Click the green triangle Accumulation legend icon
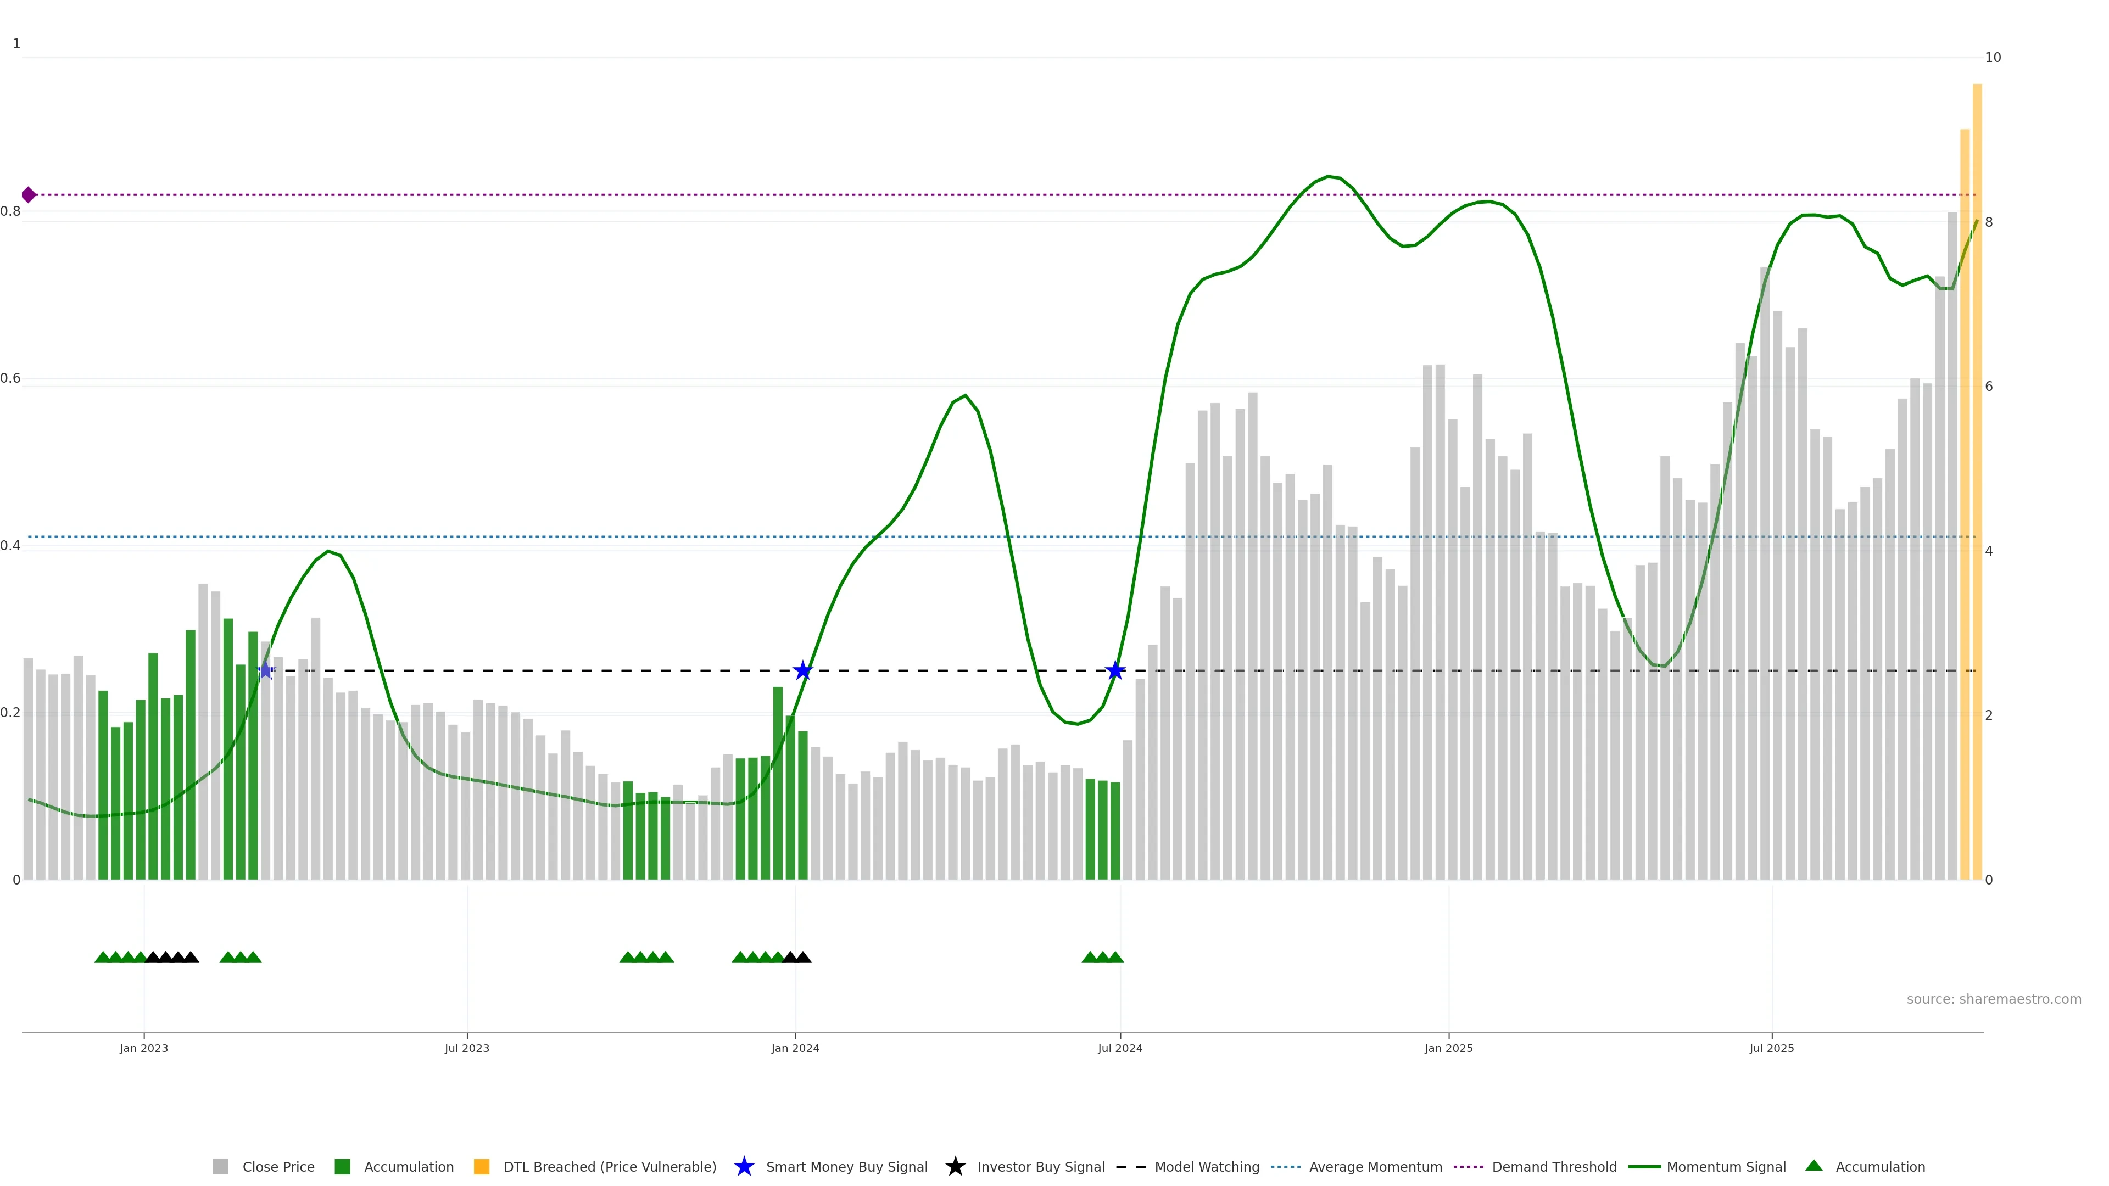The height and width of the screenshot is (1186, 2109). click(x=1814, y=1166)
